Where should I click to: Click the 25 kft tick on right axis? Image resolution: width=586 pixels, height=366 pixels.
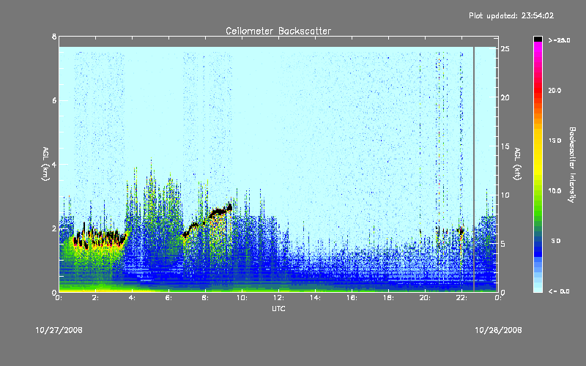click(505, 49)
